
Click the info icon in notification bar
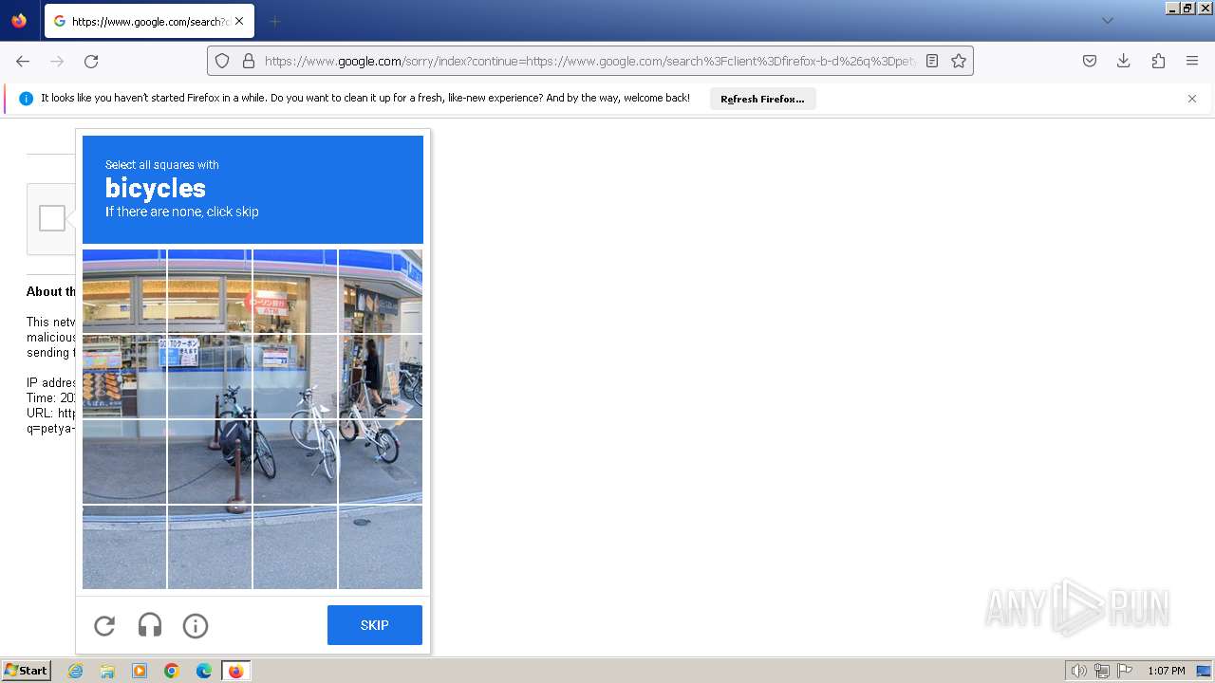[x=26, y=99]
